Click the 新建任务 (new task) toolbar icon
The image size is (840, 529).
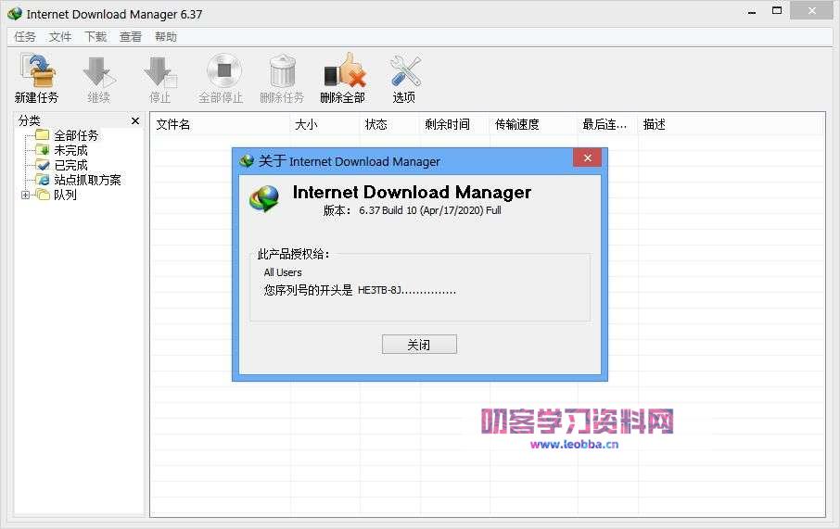(37, 71)
